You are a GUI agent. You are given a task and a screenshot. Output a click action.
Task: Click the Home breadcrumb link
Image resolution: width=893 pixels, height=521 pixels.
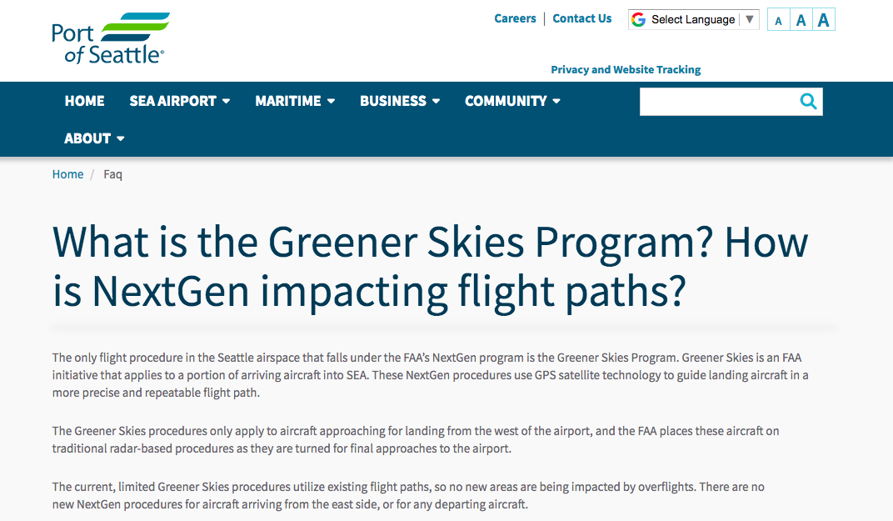point(67,174)
